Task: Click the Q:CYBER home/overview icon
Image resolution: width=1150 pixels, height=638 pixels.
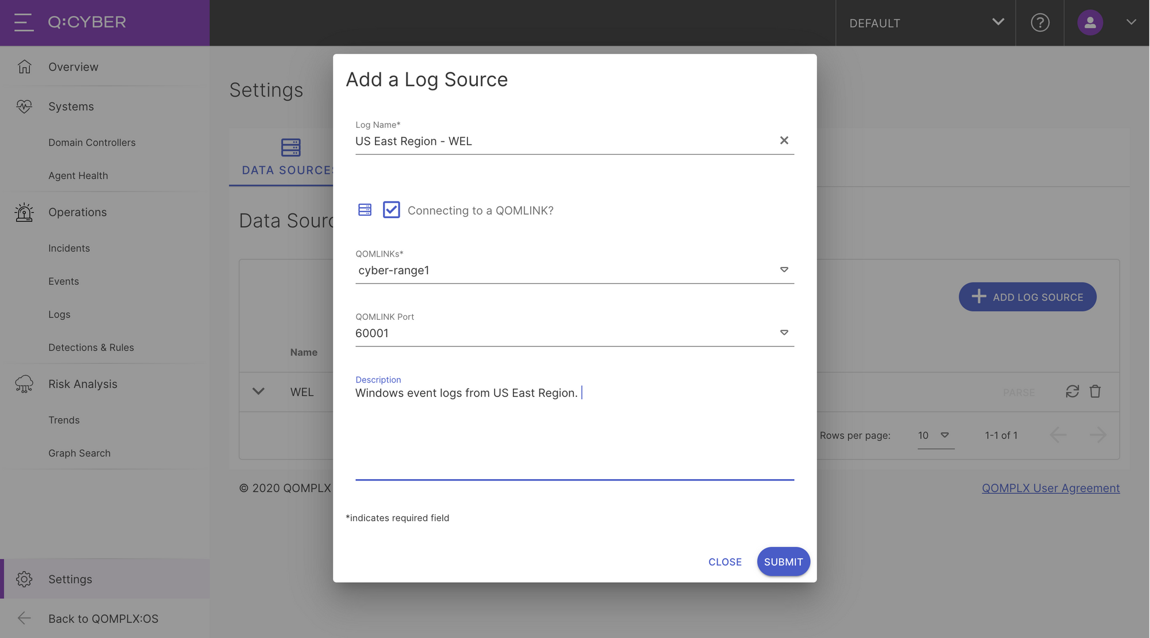Action: (x=24, y=67)
